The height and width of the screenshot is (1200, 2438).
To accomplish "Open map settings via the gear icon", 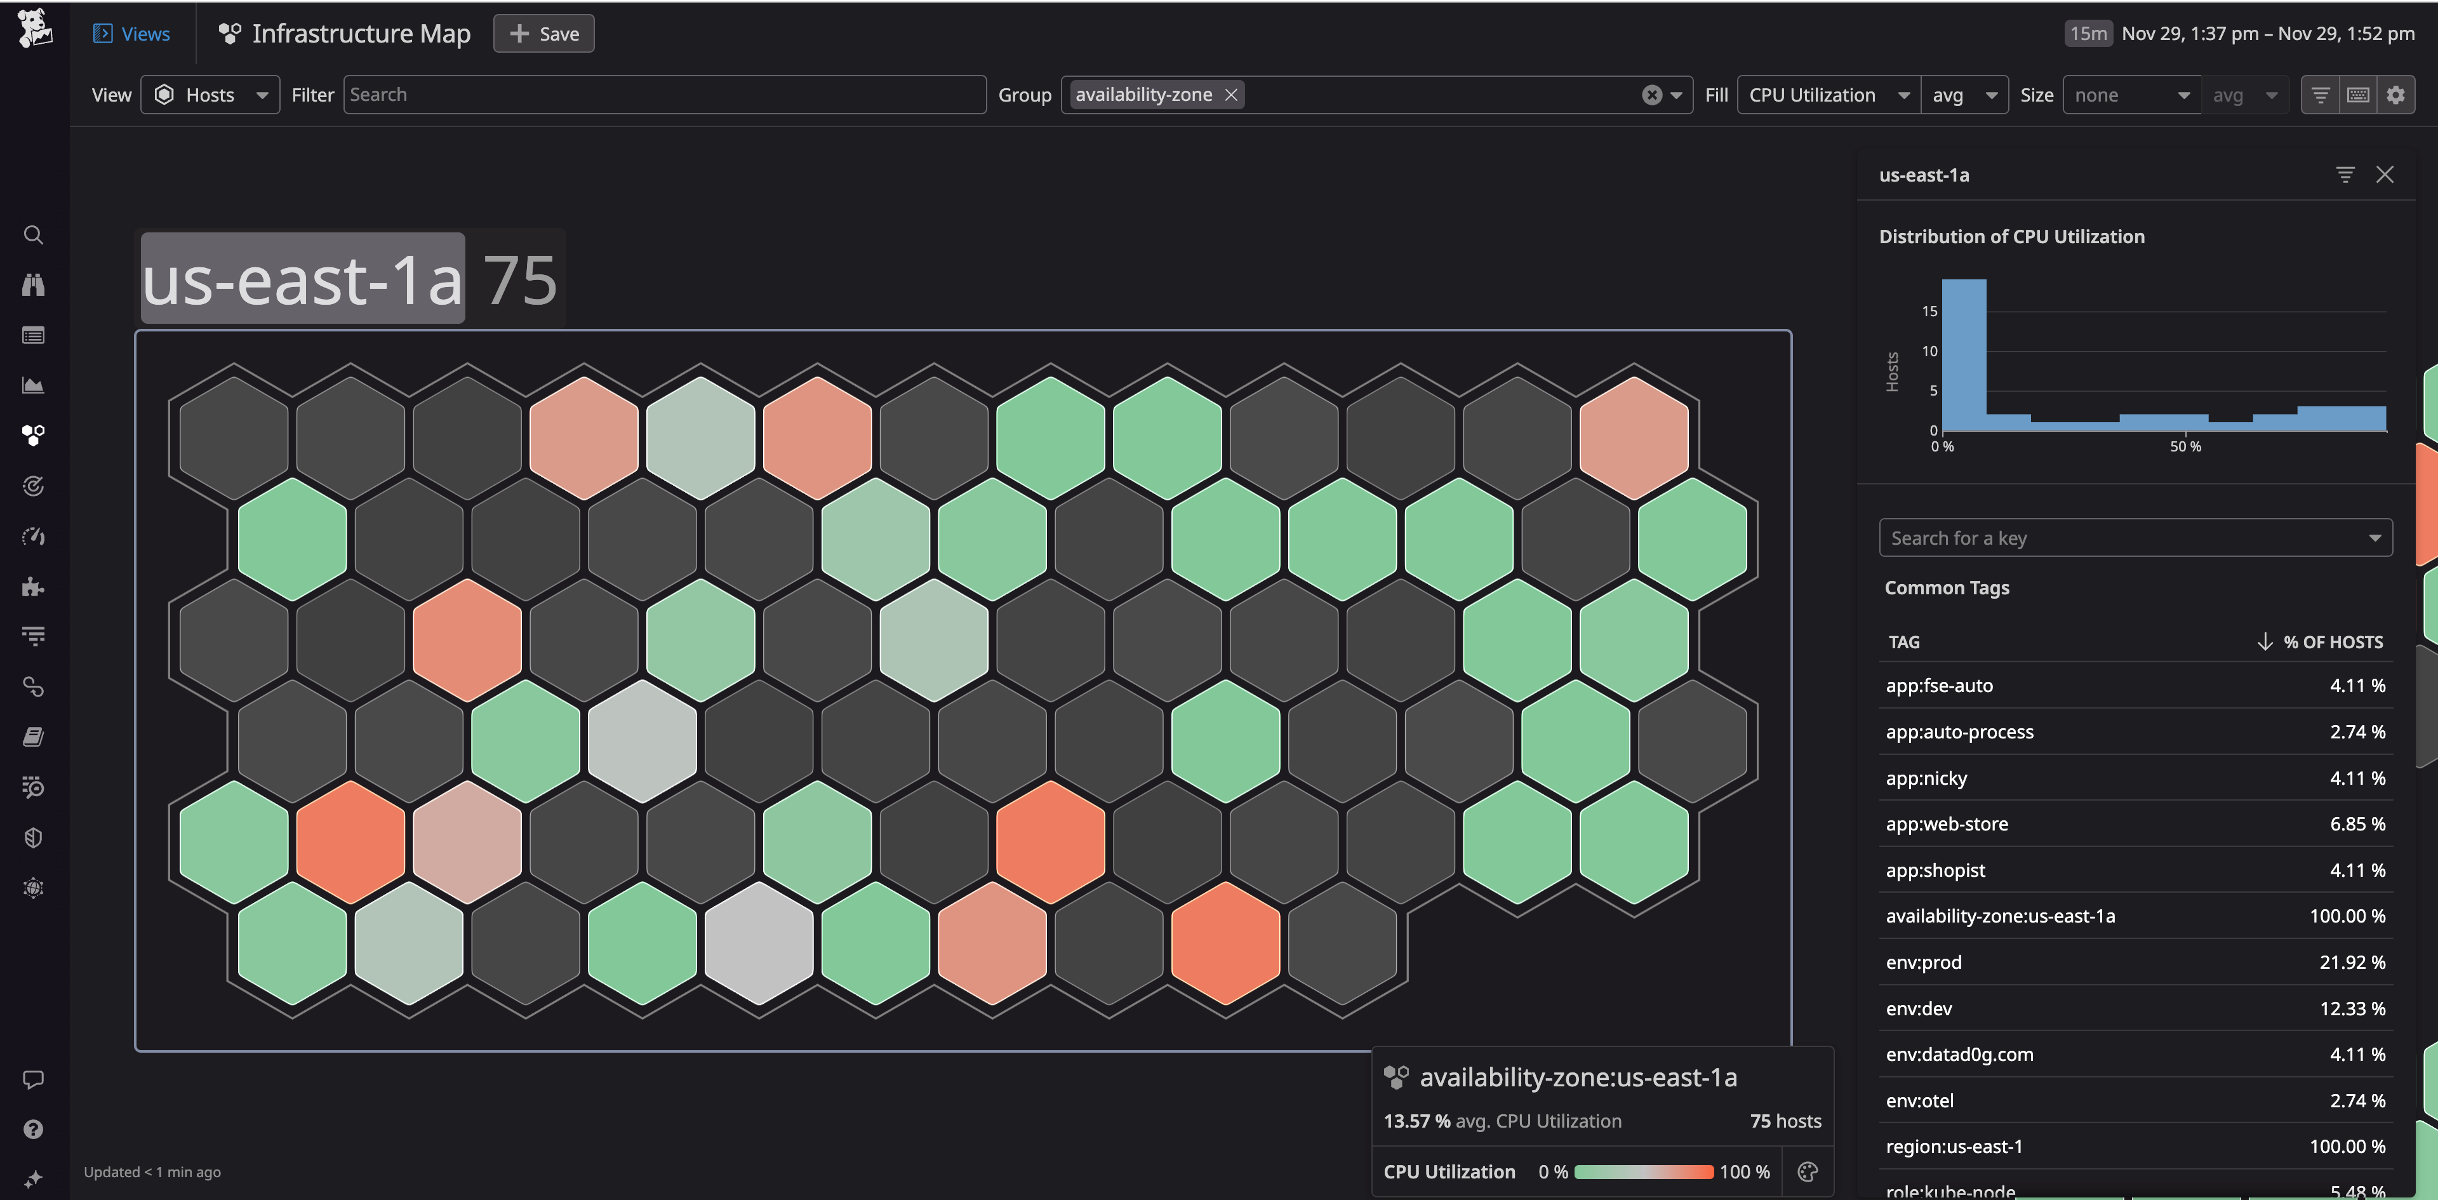I will tap(2396, 94).
